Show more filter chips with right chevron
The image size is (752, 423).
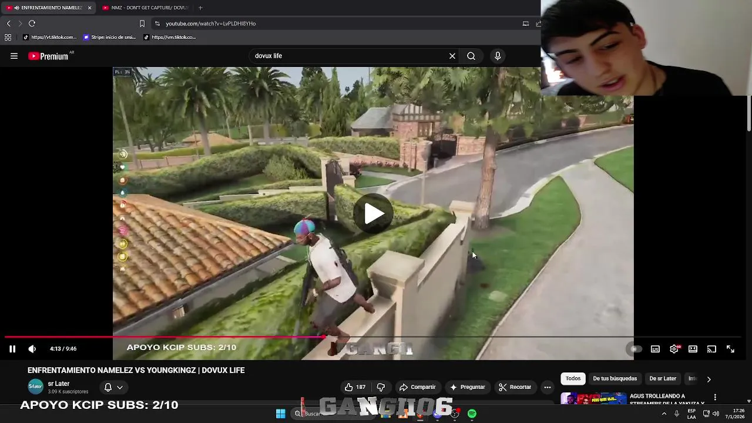click(709, 379)
